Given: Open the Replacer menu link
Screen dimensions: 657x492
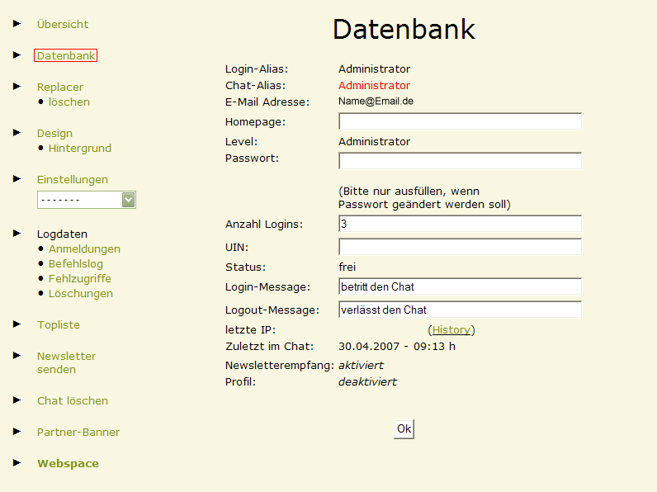Looking at the screenshot, I should pyautogui.click(x=60, y=88).
